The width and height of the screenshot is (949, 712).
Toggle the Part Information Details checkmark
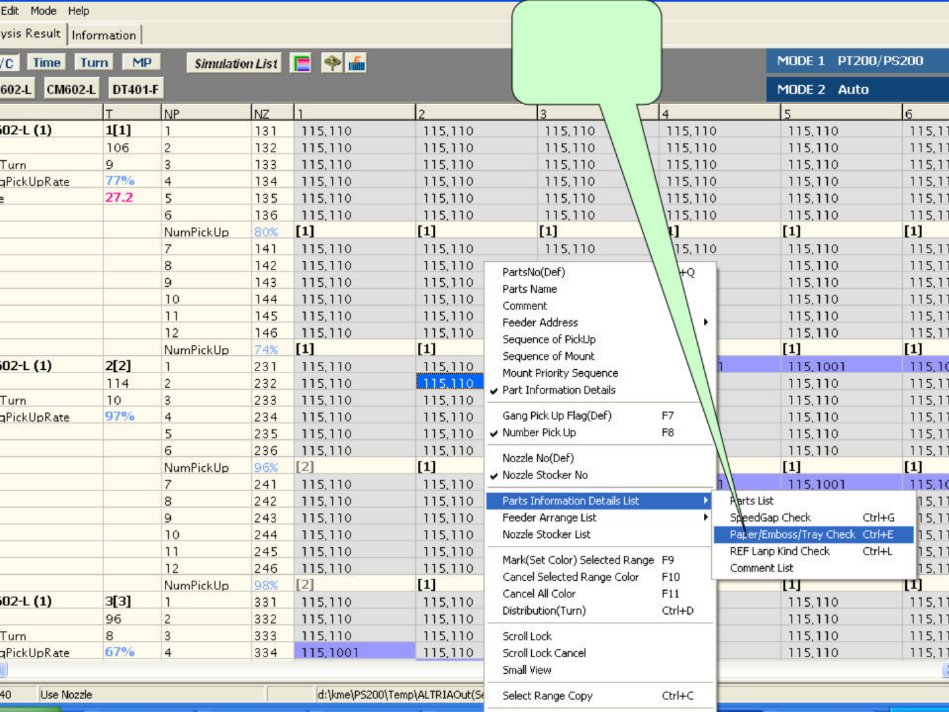558,390
